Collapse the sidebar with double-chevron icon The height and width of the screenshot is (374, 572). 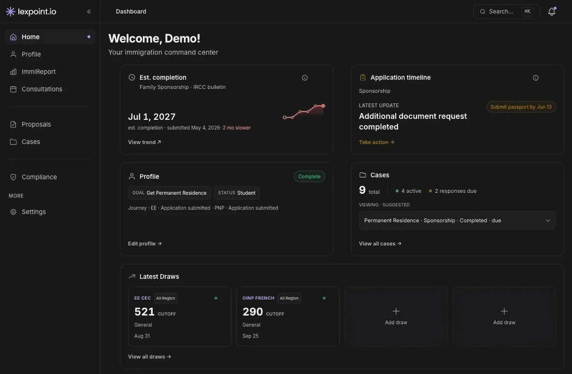(88, 12)
